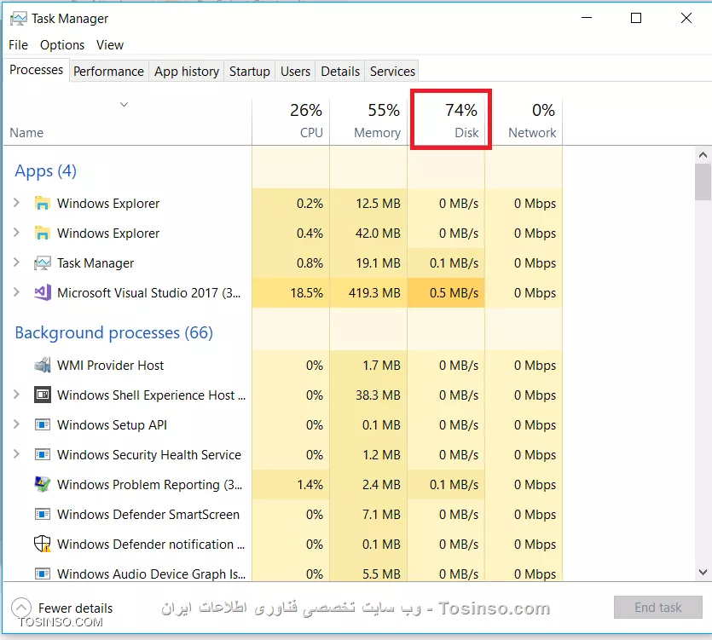Select the WMI Provider Host row name
712x640 pixels.
tap(110, 365)
